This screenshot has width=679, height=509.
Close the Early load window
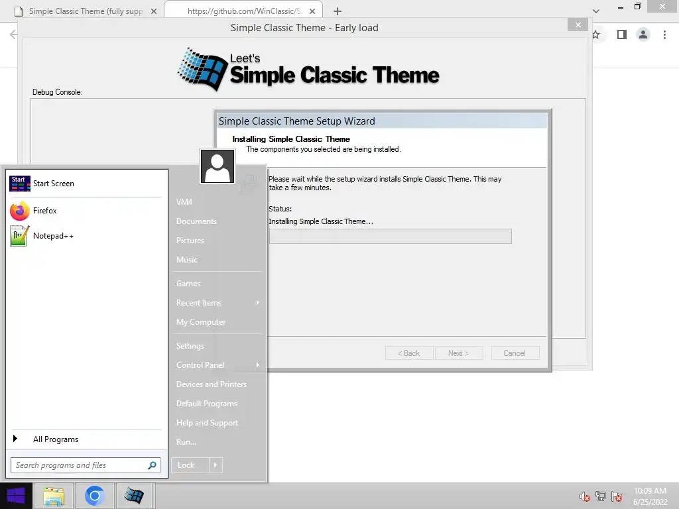578,25
